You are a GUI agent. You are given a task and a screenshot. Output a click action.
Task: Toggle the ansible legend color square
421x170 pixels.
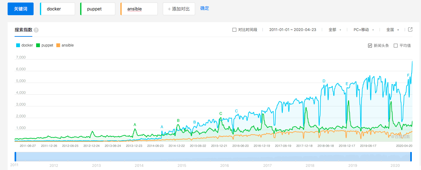click(58, 45)
